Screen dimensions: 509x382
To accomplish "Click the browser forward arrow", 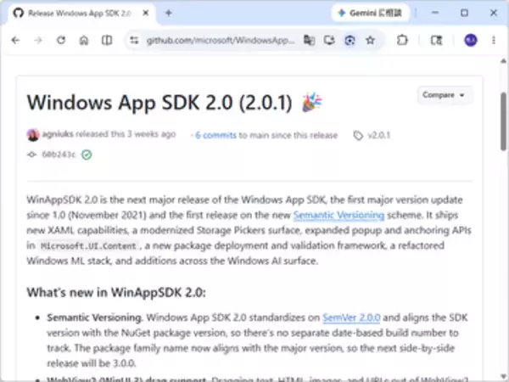I will tap(38, 40).
